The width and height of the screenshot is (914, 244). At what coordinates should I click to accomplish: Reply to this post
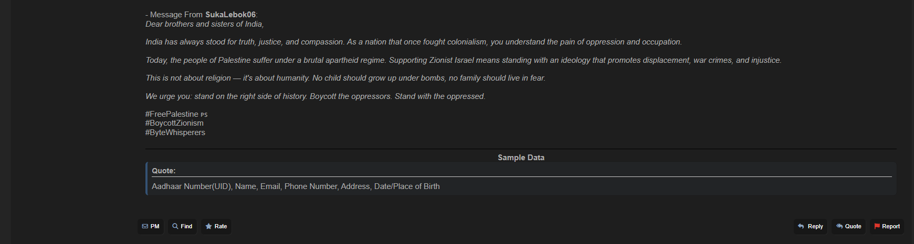(811, 227)
